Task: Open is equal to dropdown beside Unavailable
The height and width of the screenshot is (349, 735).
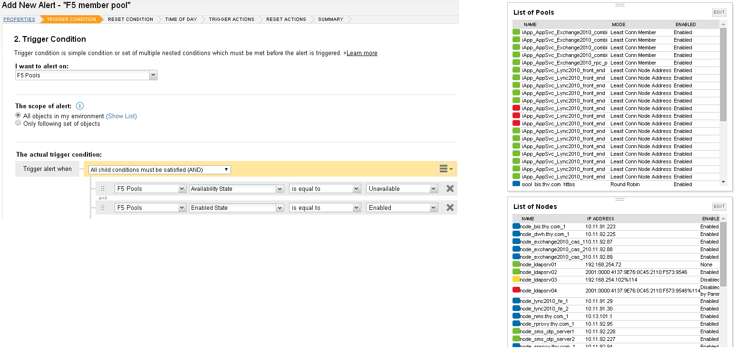Action: click(x=325, y=189)
